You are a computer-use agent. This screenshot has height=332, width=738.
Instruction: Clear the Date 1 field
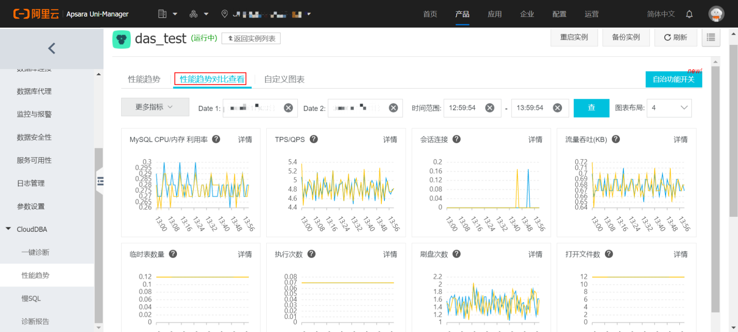click(288, 108)
